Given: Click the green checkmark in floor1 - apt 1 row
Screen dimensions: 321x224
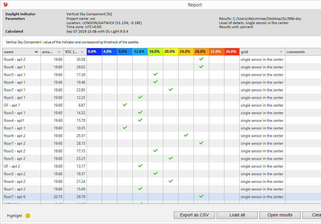Looking at the screenshot, I should pyautogui.click(x=125, y=128).
